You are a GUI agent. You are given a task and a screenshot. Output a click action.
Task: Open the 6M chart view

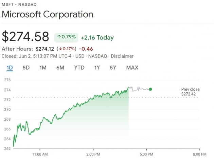[x=60, y=68]
